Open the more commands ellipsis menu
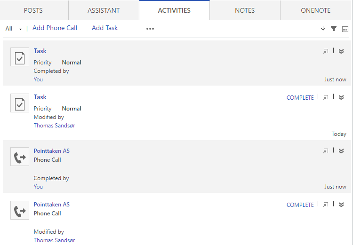 150,29
